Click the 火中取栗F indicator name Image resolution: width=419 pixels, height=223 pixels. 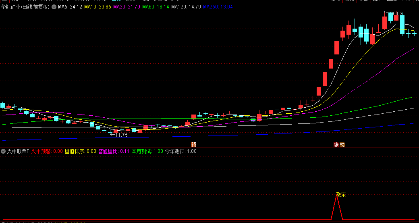coord(18,151)
